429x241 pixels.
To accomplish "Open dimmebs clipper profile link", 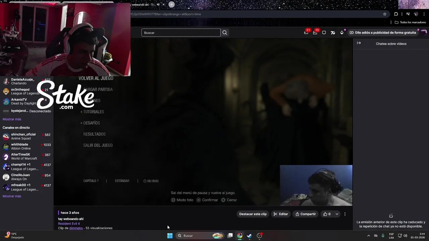I will pos(76,228).
